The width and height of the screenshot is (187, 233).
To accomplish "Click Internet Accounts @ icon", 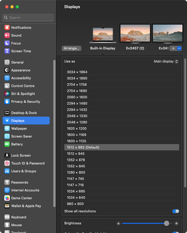I will click(x=7, y=190).
